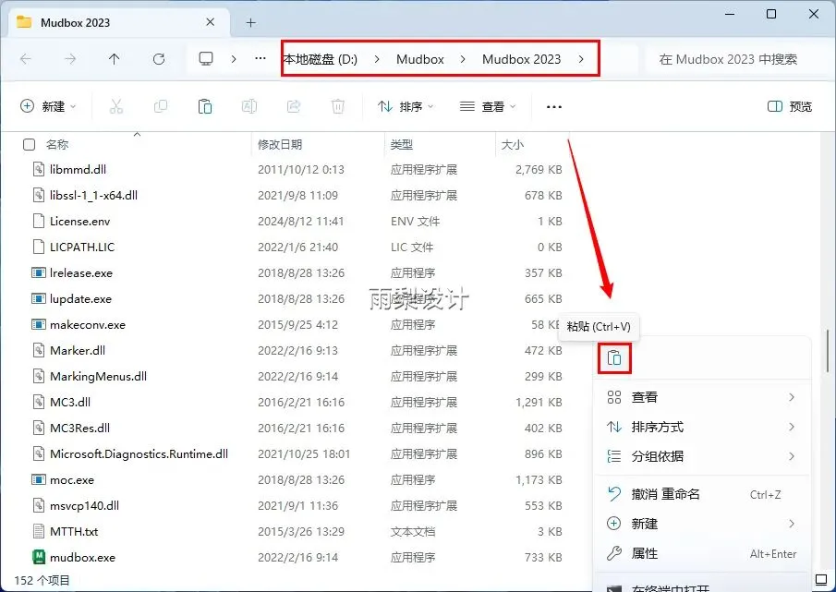Click the mudbox.exe green application icon
The image size is (836, 592).
tap(39, 557)
